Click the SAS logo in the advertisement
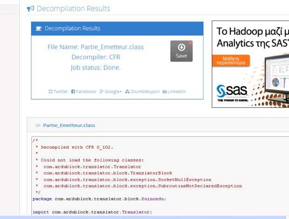 [x=232, y=93]
